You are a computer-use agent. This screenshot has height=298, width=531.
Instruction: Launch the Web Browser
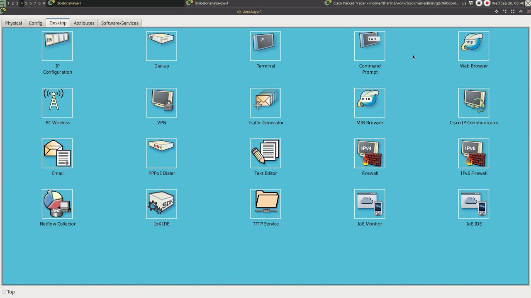click(474, 46)
